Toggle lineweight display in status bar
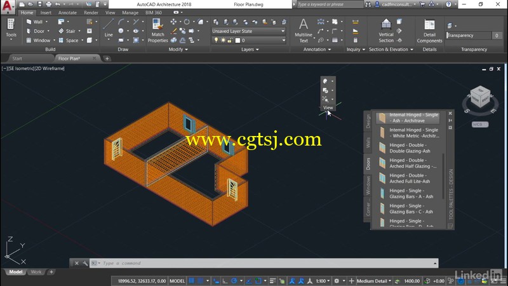This screenshot has height=286, width=508. [x=273, y=281]
